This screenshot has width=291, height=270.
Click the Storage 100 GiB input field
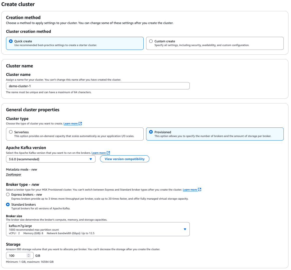pyautogui.click(x=20, y=255)
